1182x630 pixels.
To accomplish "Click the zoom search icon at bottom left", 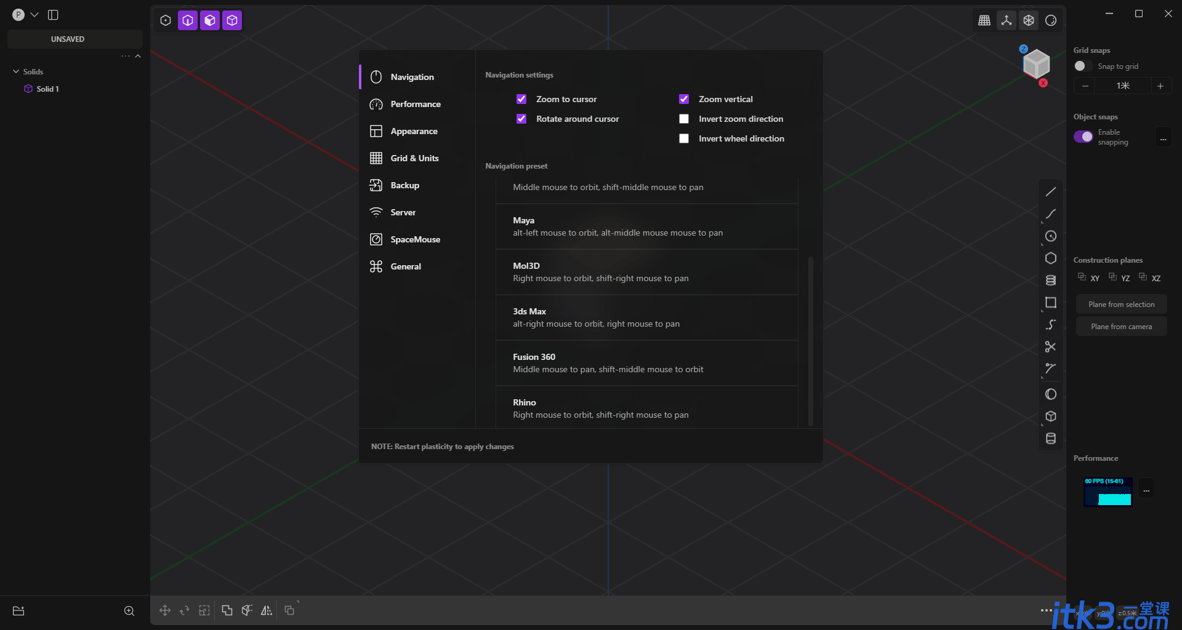I will click(x=129, y=611).
